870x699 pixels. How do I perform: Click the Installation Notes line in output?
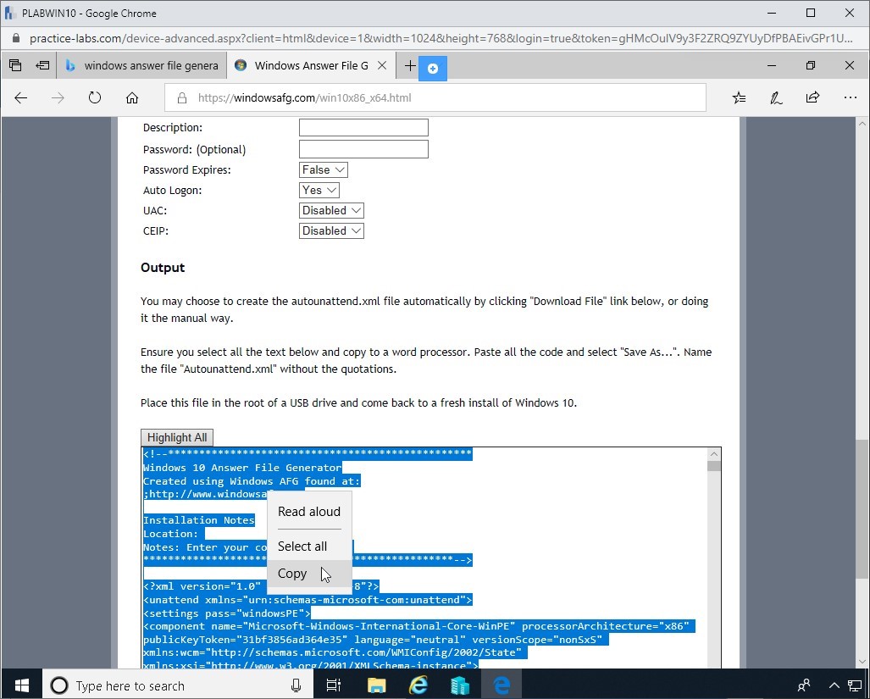[198, 520]
